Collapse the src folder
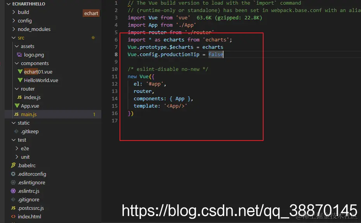This screenshot has height=223, width=361. pos(14,38)
